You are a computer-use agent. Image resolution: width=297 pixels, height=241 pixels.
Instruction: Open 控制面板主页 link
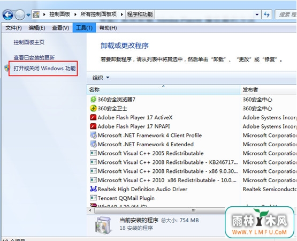tap(29, 42)
